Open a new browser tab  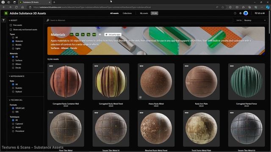(x=54, y=2)
